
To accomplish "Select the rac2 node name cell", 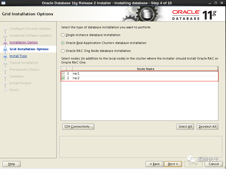I will [145, 78].
